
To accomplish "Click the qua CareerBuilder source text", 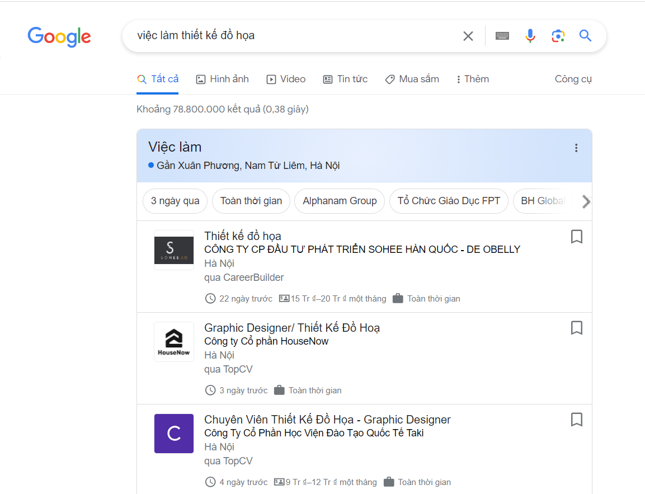I will click(244, 277).
